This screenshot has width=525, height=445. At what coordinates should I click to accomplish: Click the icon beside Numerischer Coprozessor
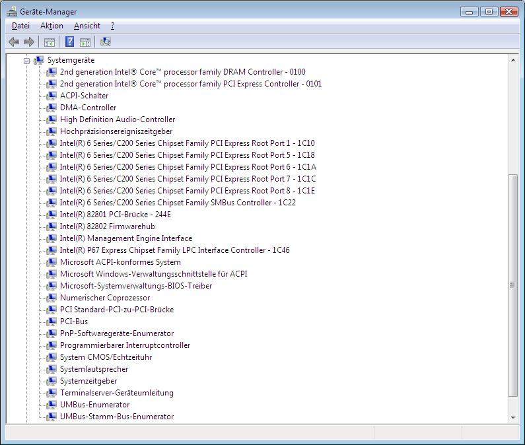click(x=52, y=298)
